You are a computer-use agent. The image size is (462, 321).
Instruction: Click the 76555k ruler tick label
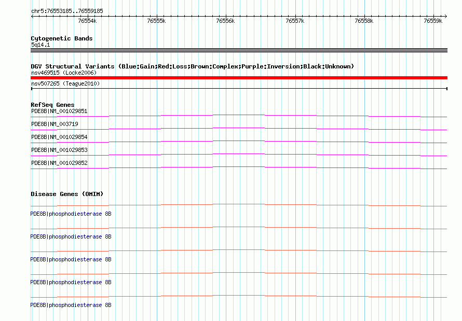tap(156, 21)
